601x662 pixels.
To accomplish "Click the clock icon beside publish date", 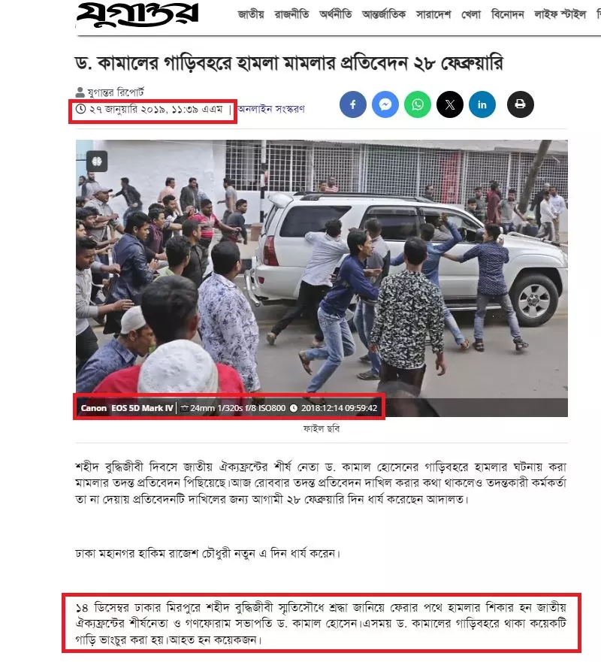I will [x=80, y=109].
